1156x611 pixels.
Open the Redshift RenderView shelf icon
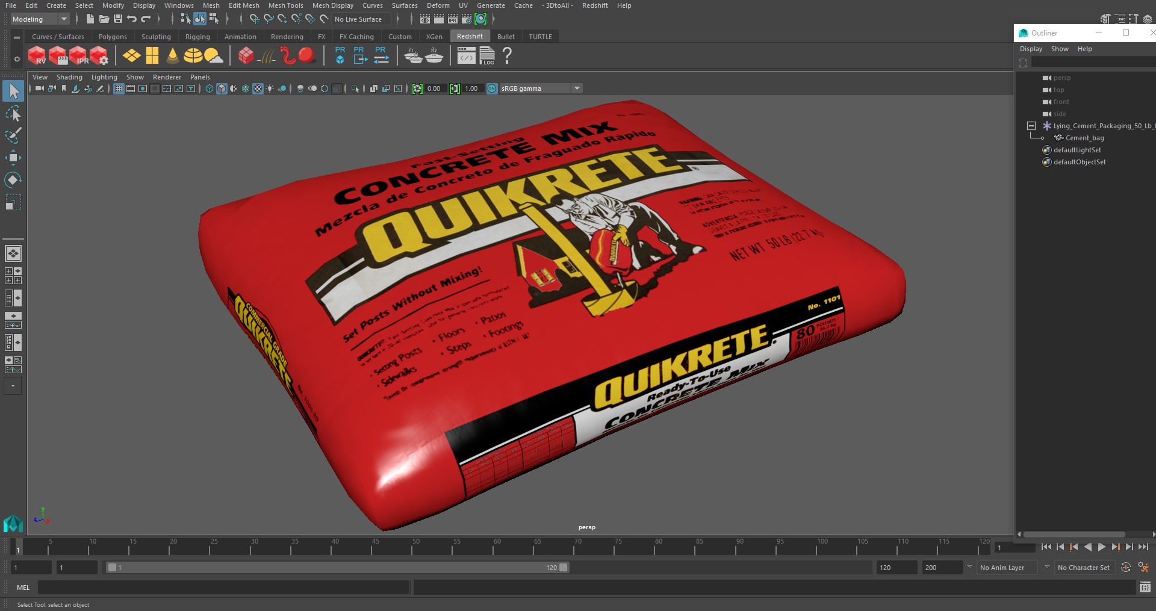click(37, 56)
